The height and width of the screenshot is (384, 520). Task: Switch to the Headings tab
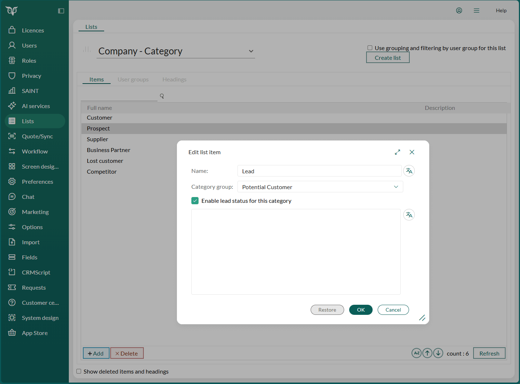point(174,79)
